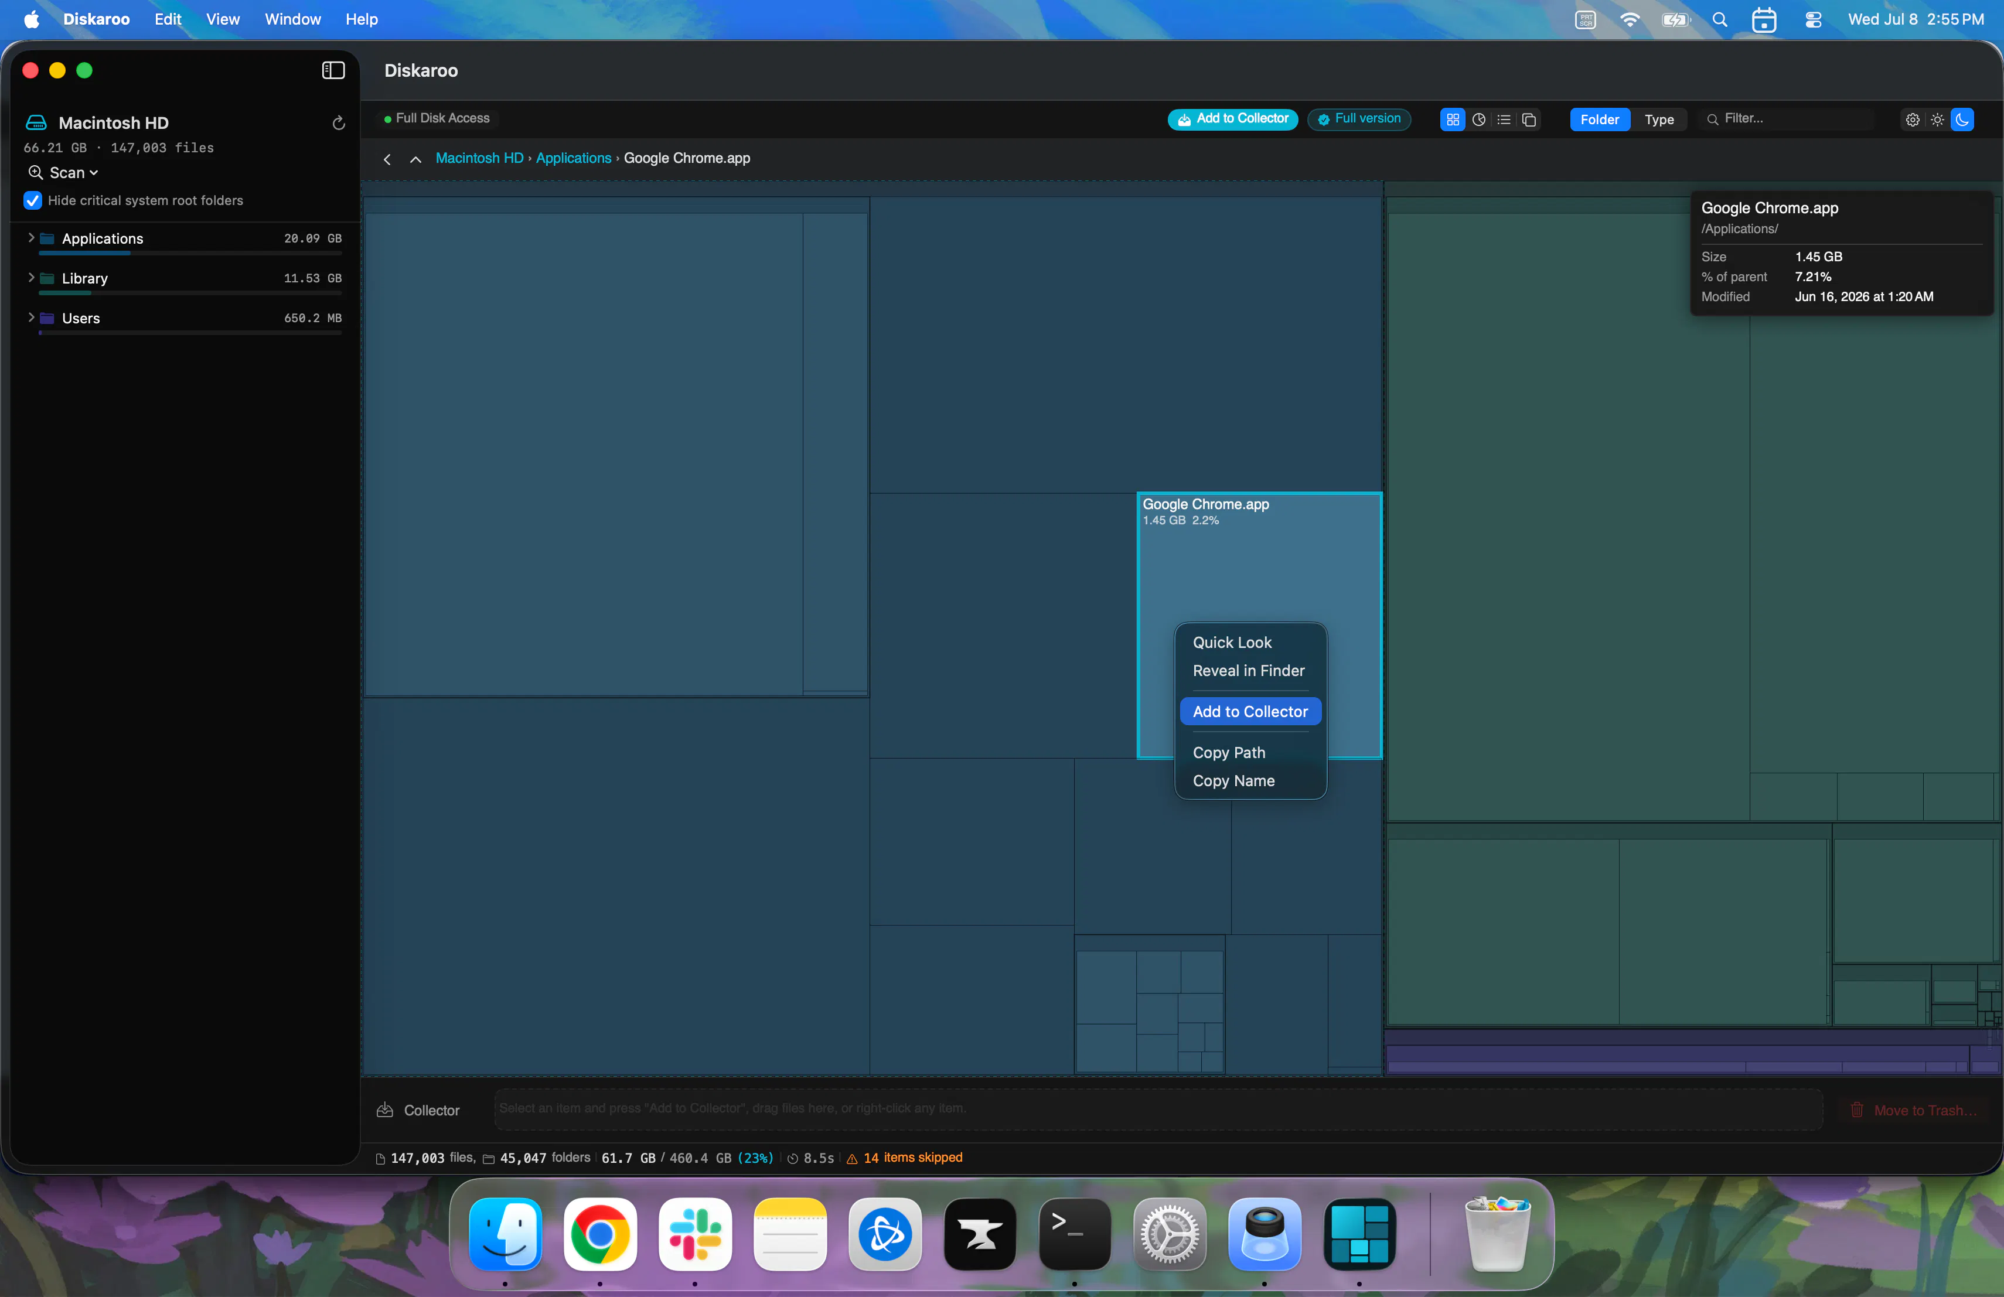2004x1297 pixels.
Task: Switch to treemap grid view
Action: click(x=1453, y=120)
